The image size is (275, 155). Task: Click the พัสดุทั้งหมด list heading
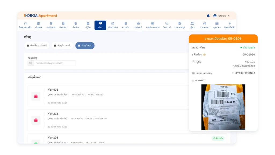pos(35,77)
